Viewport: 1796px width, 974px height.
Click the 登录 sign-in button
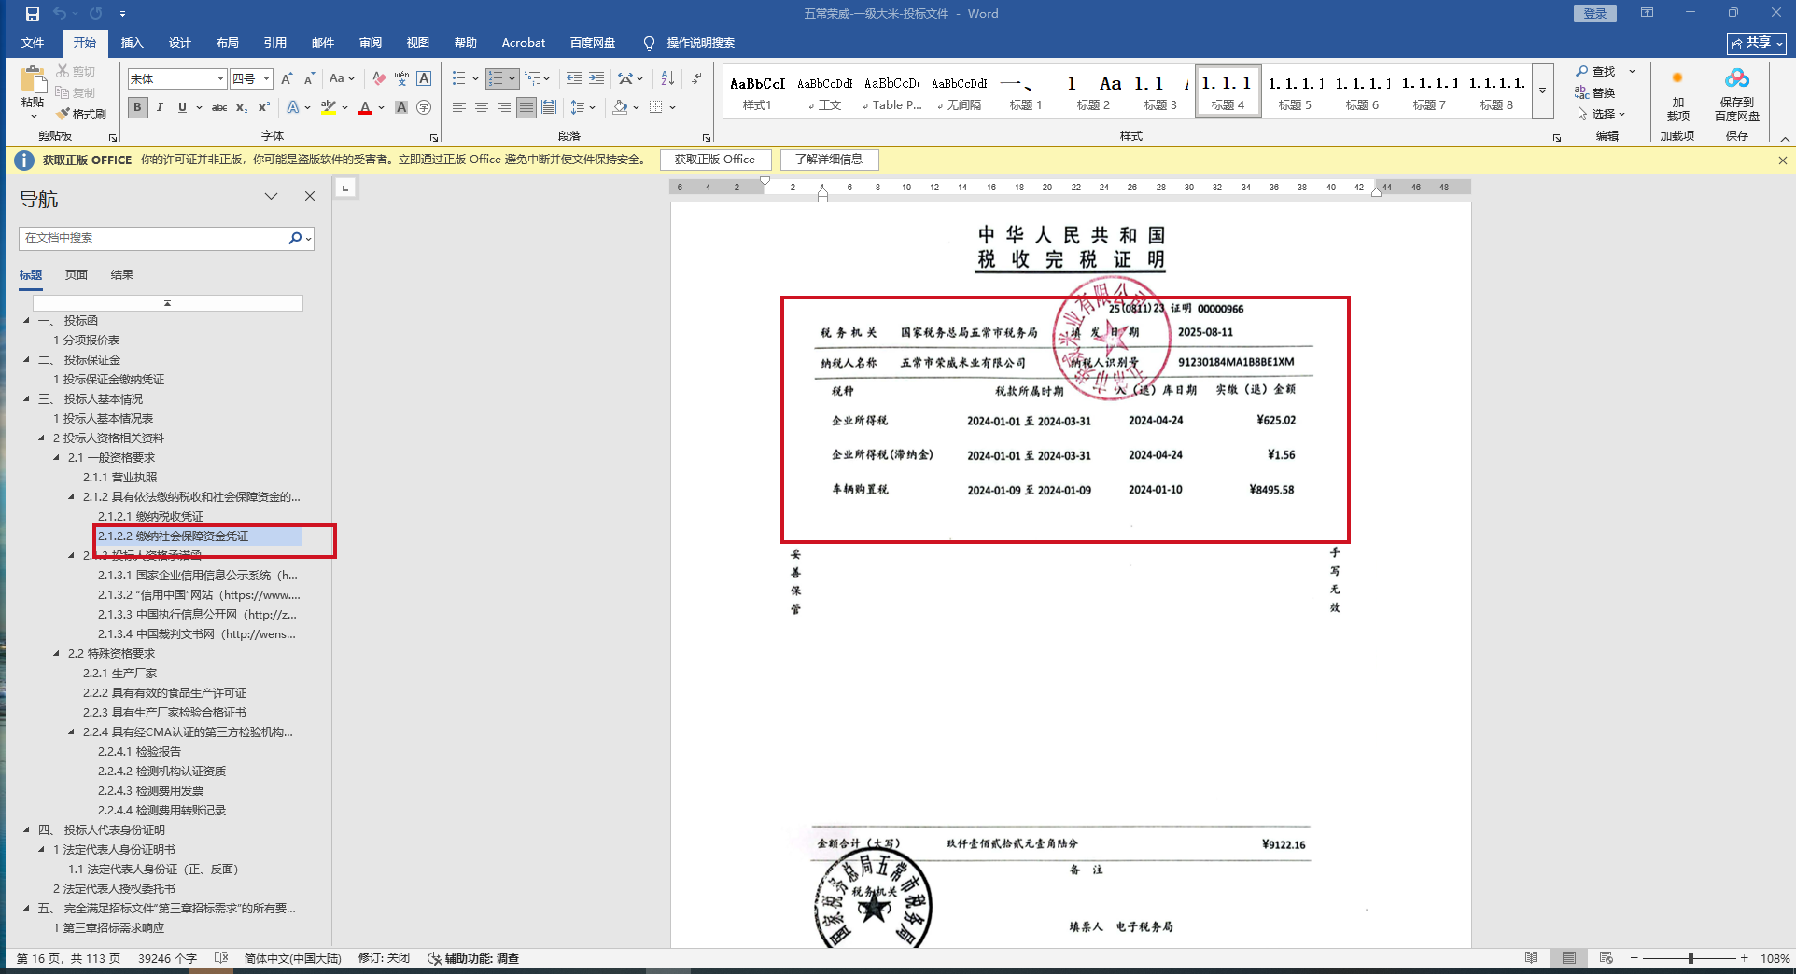(1595, 13)
